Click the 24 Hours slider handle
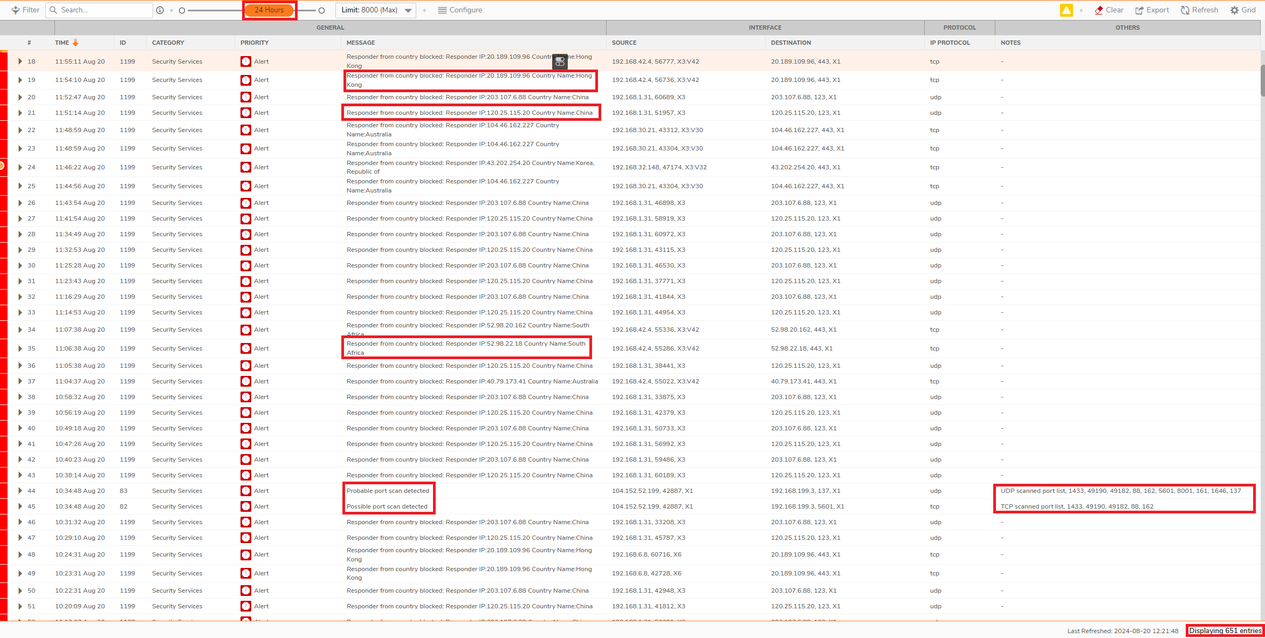 (x=269, y=10)
